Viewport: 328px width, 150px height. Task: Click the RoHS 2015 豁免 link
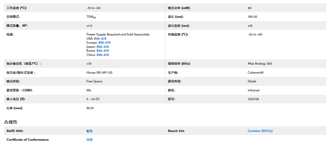click(x=90, y=131)
